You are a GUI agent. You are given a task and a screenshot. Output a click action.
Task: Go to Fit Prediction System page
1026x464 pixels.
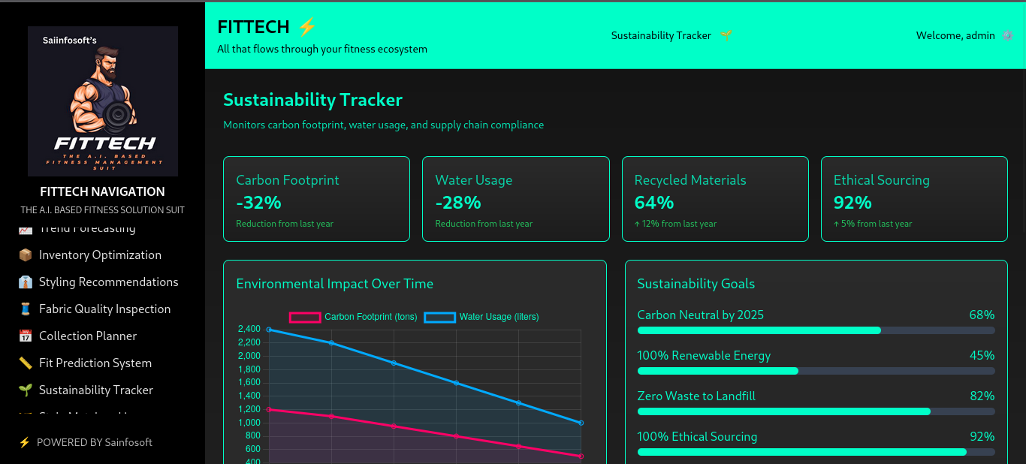pyautogui.click(x=95, y=363)
